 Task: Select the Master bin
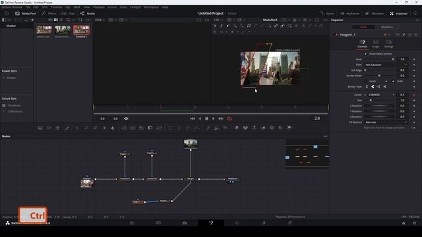tap(11, 26)
